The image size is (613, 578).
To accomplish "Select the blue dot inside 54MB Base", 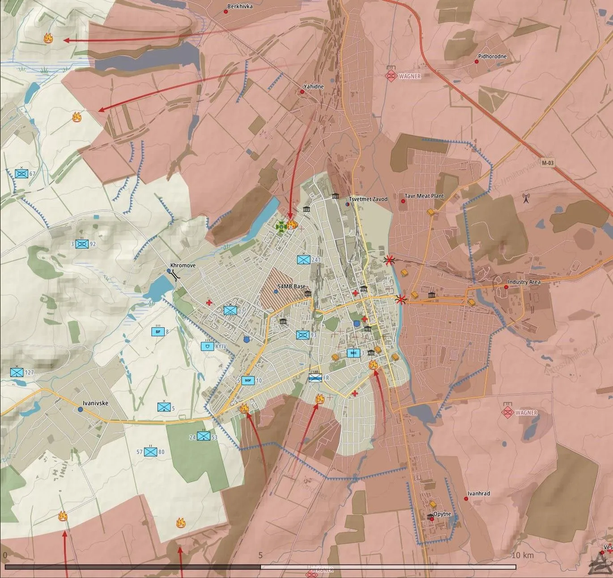I will 276,291.
